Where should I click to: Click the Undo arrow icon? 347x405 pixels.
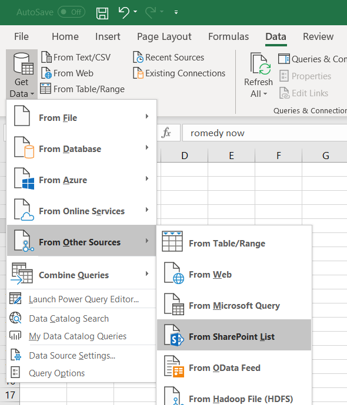point(124,12)
